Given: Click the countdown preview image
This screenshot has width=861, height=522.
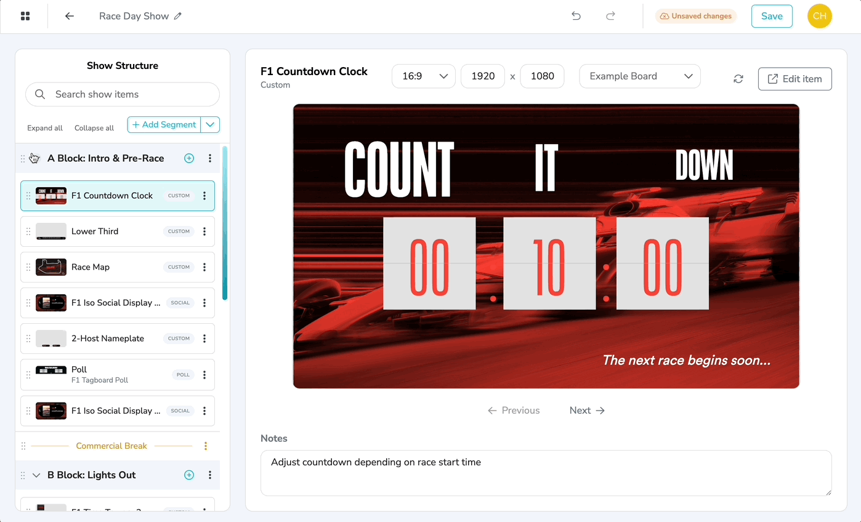Looking at the screenshot, I should coord(546,246).
